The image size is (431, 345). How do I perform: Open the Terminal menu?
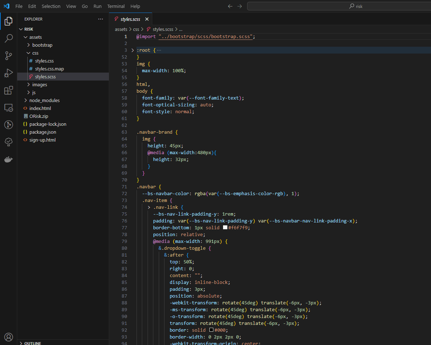[116, 6]
